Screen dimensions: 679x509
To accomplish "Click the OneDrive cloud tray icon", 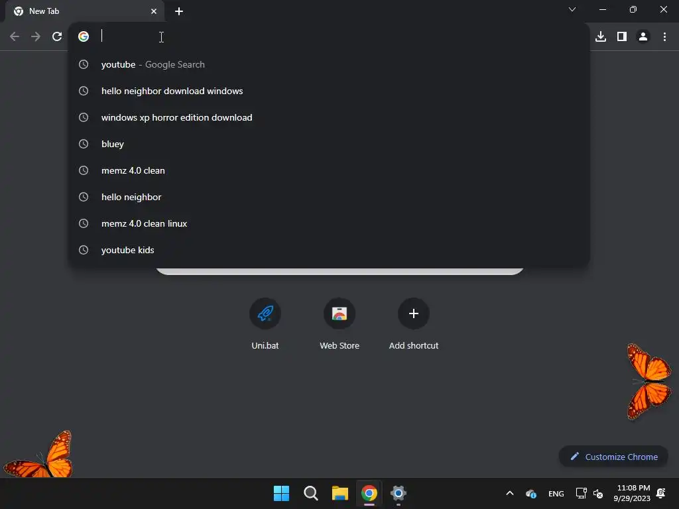I will 531,493.
